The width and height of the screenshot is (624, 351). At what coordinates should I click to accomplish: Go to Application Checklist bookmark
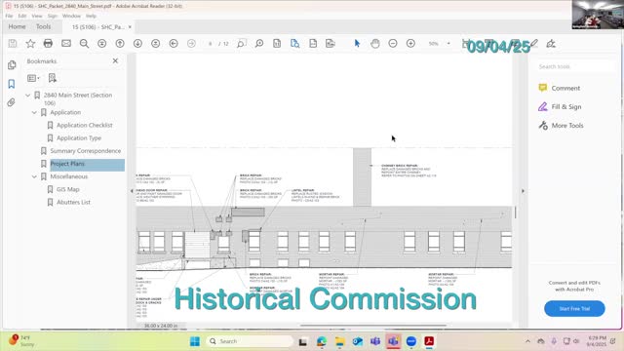(85, 126)
